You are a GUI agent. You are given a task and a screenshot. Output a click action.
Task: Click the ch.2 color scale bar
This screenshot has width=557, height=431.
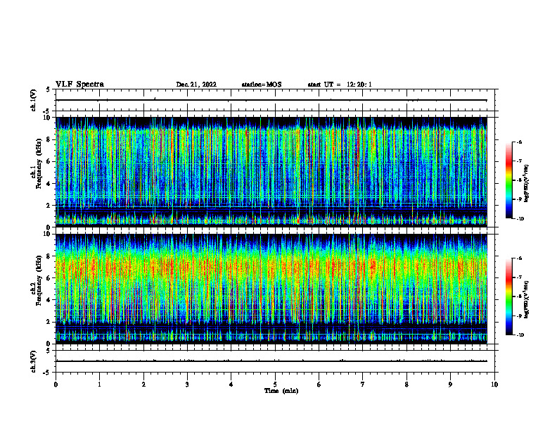pyautogui.click(x=508, y=296)
